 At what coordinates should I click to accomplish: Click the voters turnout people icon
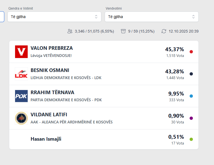point(70,31)
